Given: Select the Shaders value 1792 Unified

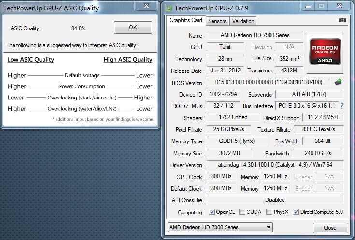Looking at the screenshot, I should pyautogui.click(x=233, y=117).
